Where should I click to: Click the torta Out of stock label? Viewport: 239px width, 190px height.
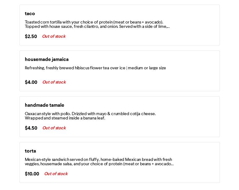(x=56, y=174)
